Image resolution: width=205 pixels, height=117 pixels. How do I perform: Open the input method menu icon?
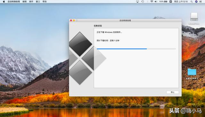(171, 2)
